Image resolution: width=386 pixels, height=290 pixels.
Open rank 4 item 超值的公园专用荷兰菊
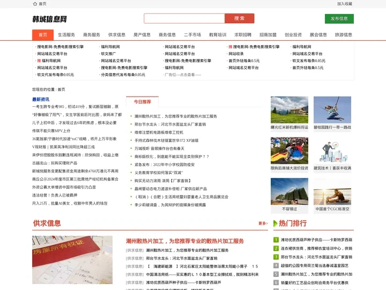click(x=315, y=266)
